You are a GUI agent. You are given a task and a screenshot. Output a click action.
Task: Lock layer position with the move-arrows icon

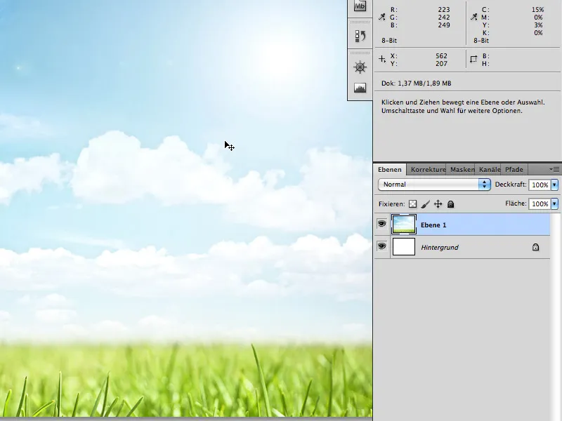pyautogui.click(x=438, y=204)
